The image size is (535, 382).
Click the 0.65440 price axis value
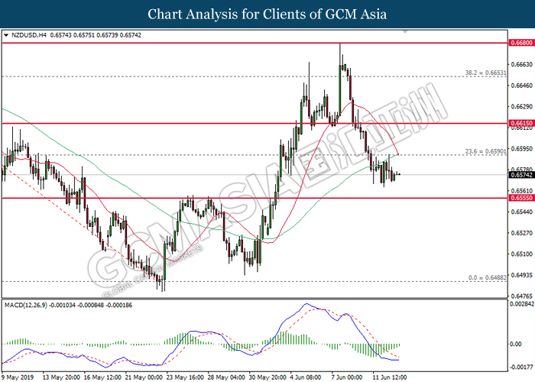tap(521, 212)
